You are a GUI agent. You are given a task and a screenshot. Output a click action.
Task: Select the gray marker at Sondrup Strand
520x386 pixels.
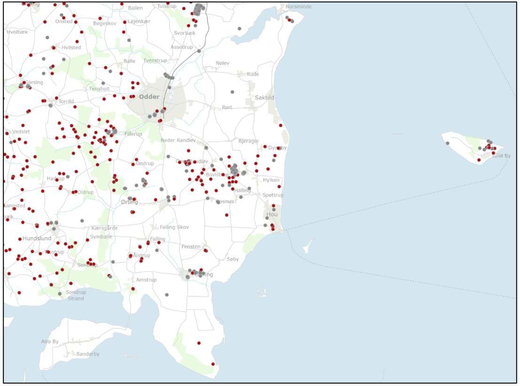pyautogui.click(x=60, y=294)
